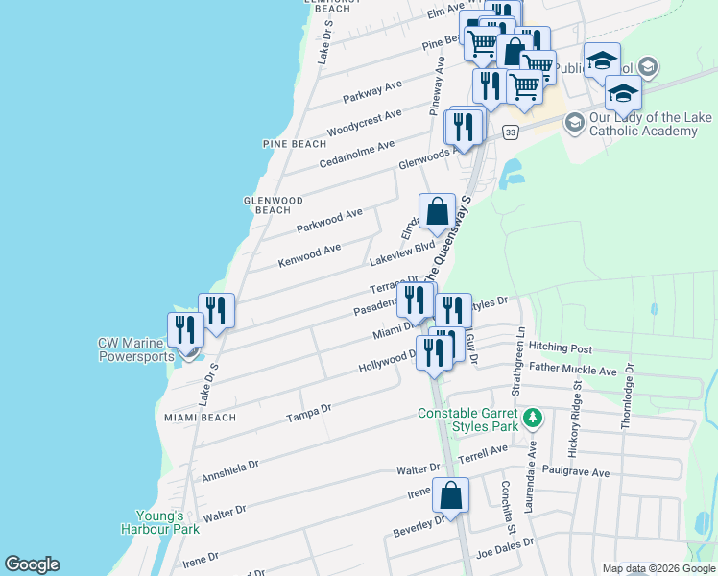This screenshot has width=718, height=576.
Task: Click the Laurendale Ave label
Action: pos(530,477)
